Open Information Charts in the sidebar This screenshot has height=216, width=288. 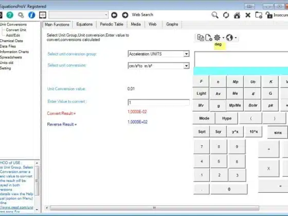point(14,51)
